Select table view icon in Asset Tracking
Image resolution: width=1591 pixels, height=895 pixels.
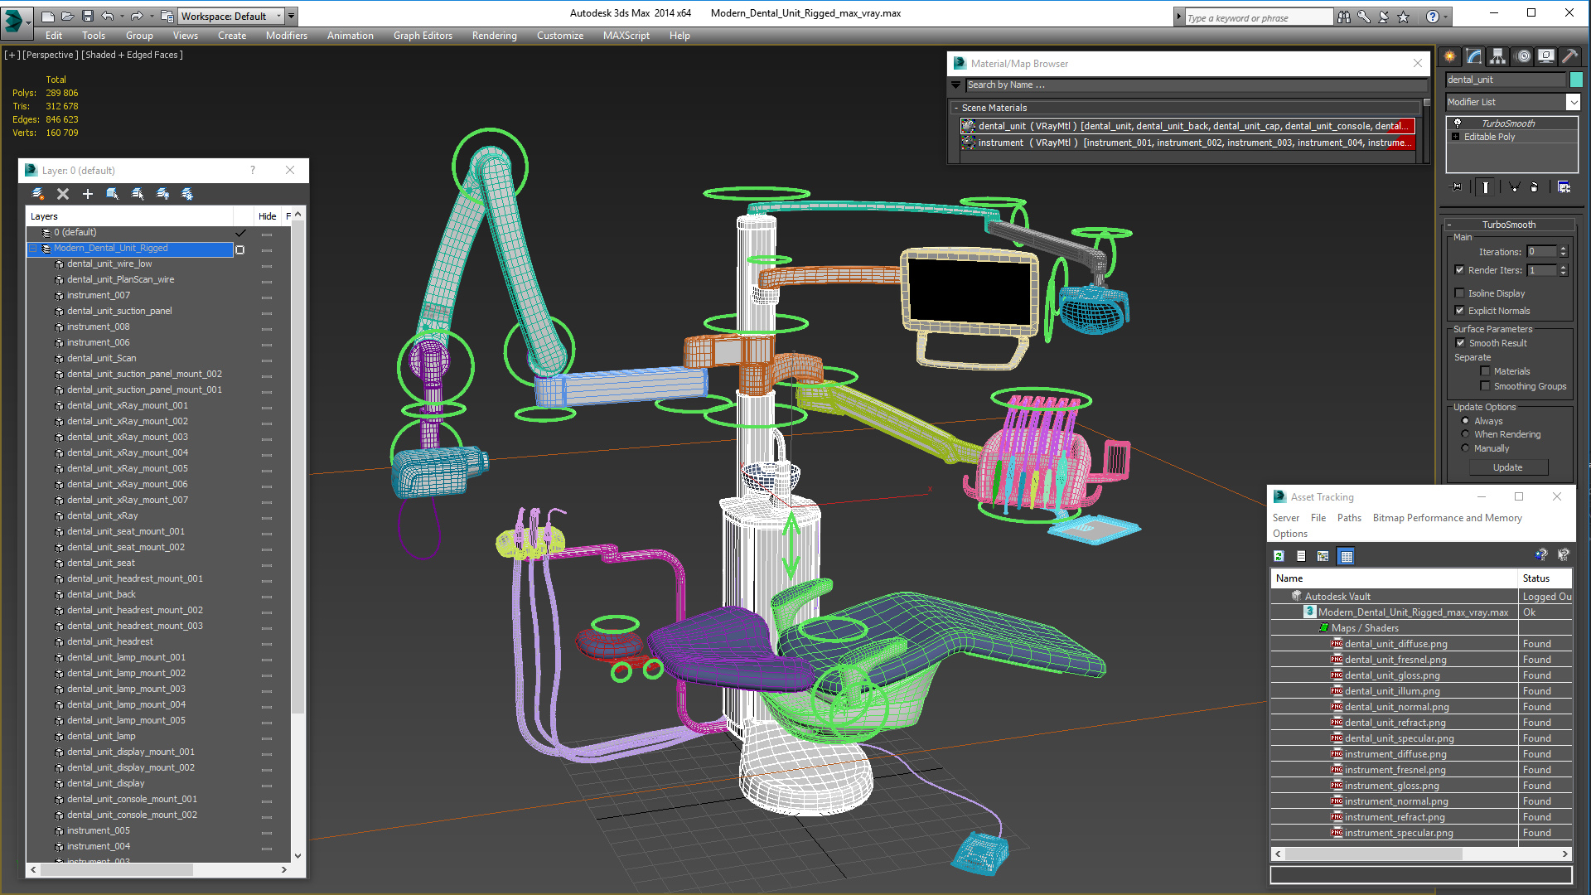point(1347,556)
